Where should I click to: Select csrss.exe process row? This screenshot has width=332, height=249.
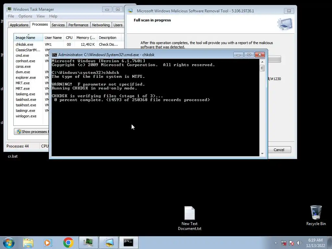(x=31, y=66)
